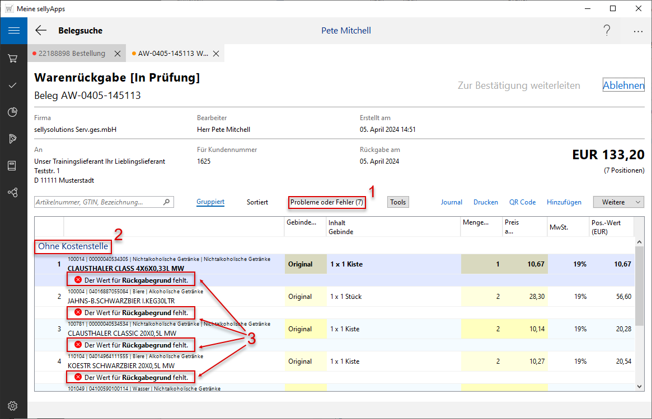Open the settings gear icon

13,406
